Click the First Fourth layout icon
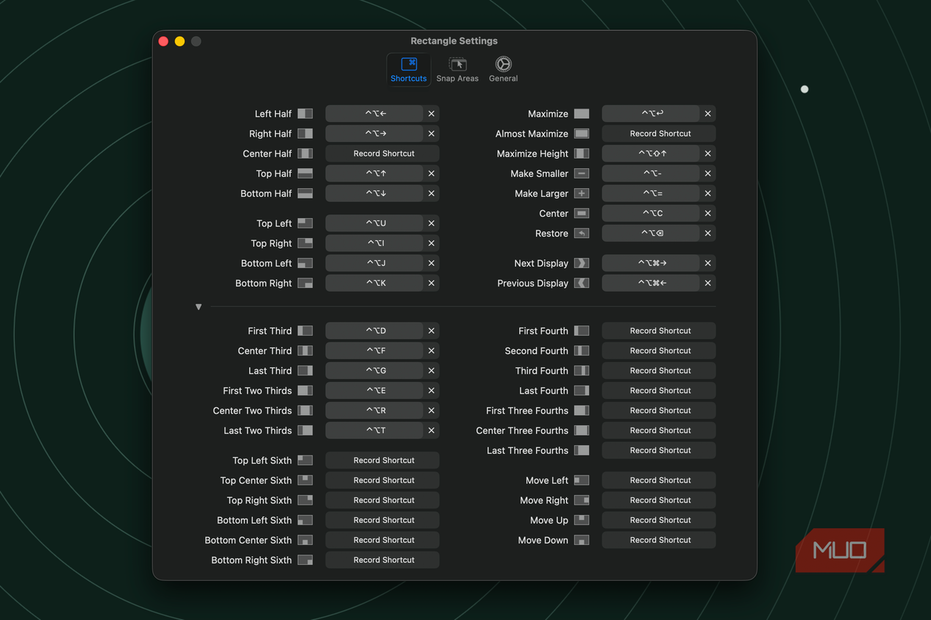This screenshot has width=931, height=620. click(x=582, y=331)
